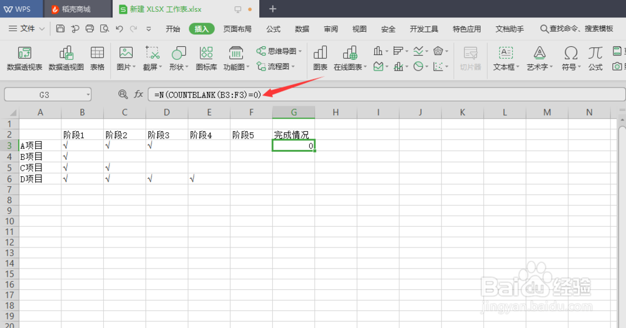
Task: Click cell G3 showing 0
Action: [x=294, y=146]
